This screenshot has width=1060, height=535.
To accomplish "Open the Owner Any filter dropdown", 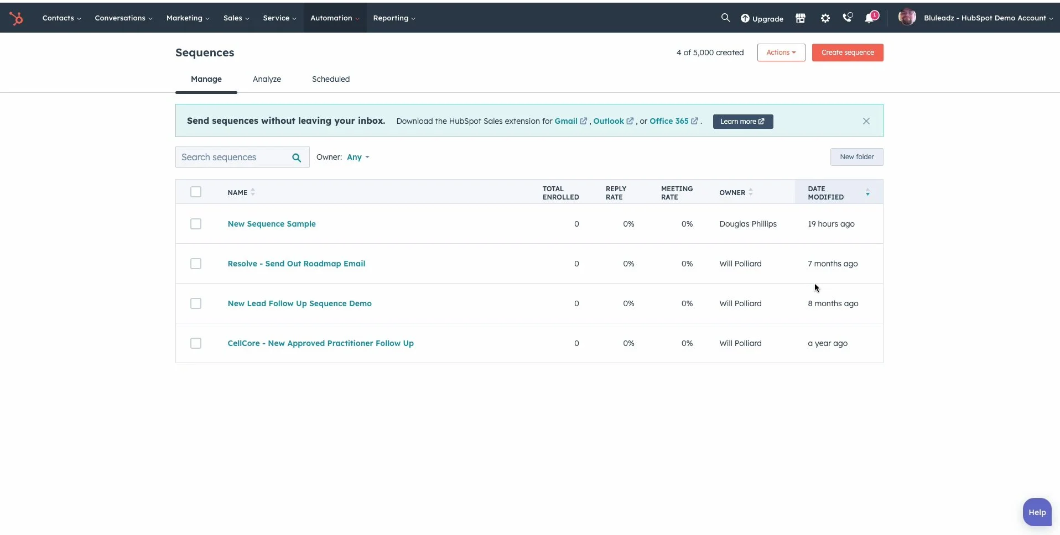I will tap(358, 157).
